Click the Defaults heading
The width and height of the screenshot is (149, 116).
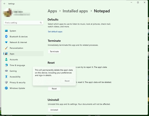click(x=53, y=20)
